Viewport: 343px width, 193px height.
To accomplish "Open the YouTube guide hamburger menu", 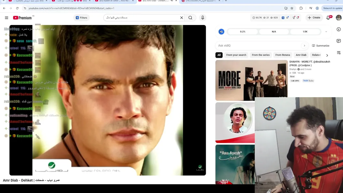I will coord(6,18).
